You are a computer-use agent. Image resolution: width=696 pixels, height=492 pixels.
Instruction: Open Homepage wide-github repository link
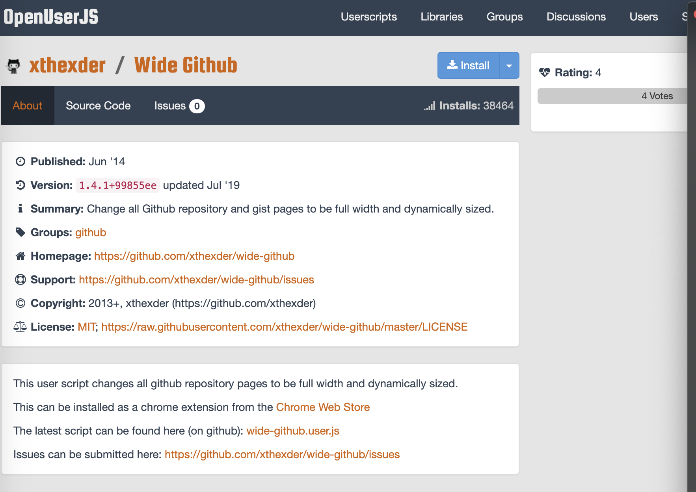click(194, 256)
